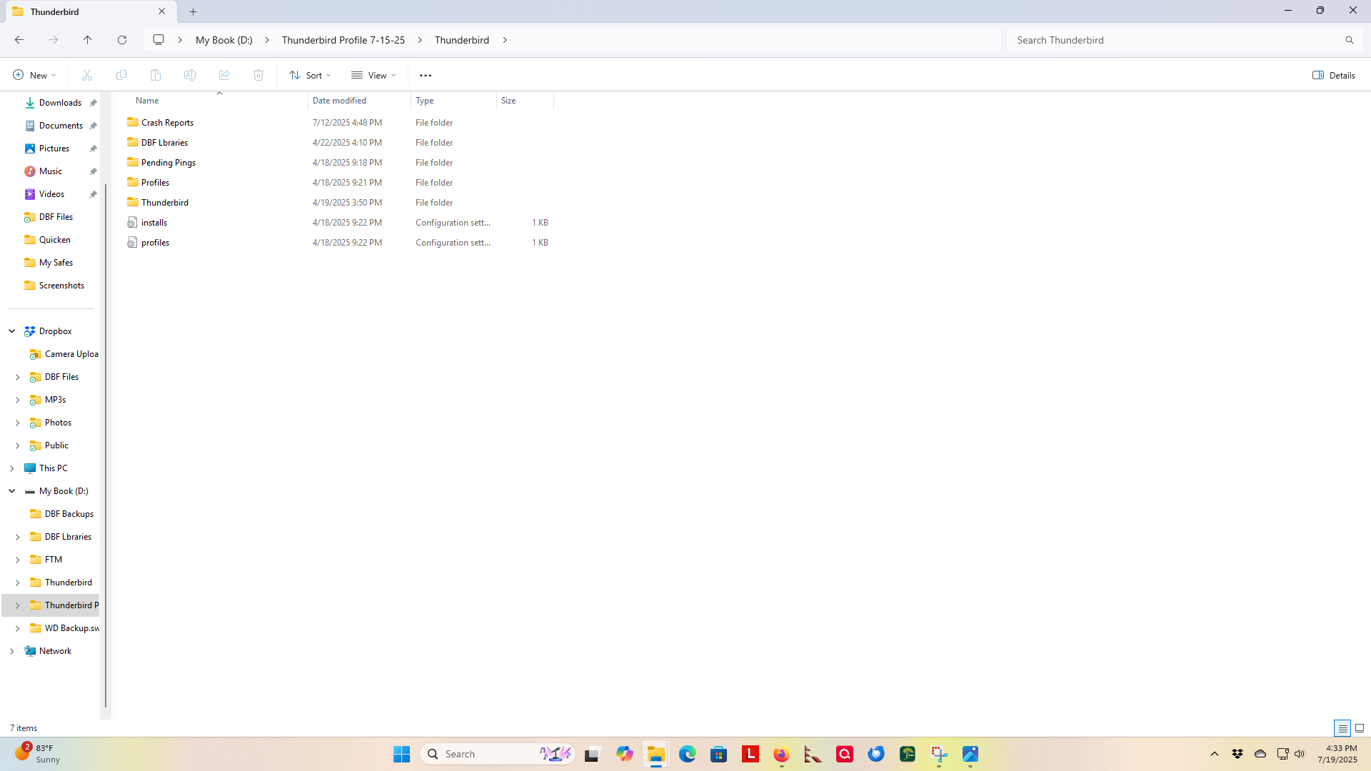Add a new File Explorer tab
The height and width of the screenshot is (771, 1371).
tap(194, 11)
